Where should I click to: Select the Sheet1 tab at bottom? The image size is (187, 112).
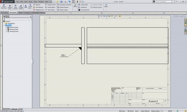(x=14, y=109)
